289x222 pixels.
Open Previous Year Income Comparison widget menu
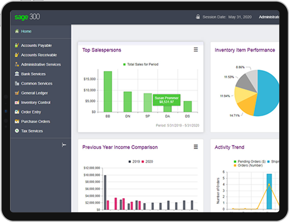click(x=196, y=147)
